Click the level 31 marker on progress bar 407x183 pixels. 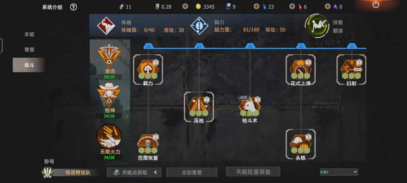click(250, 46)
